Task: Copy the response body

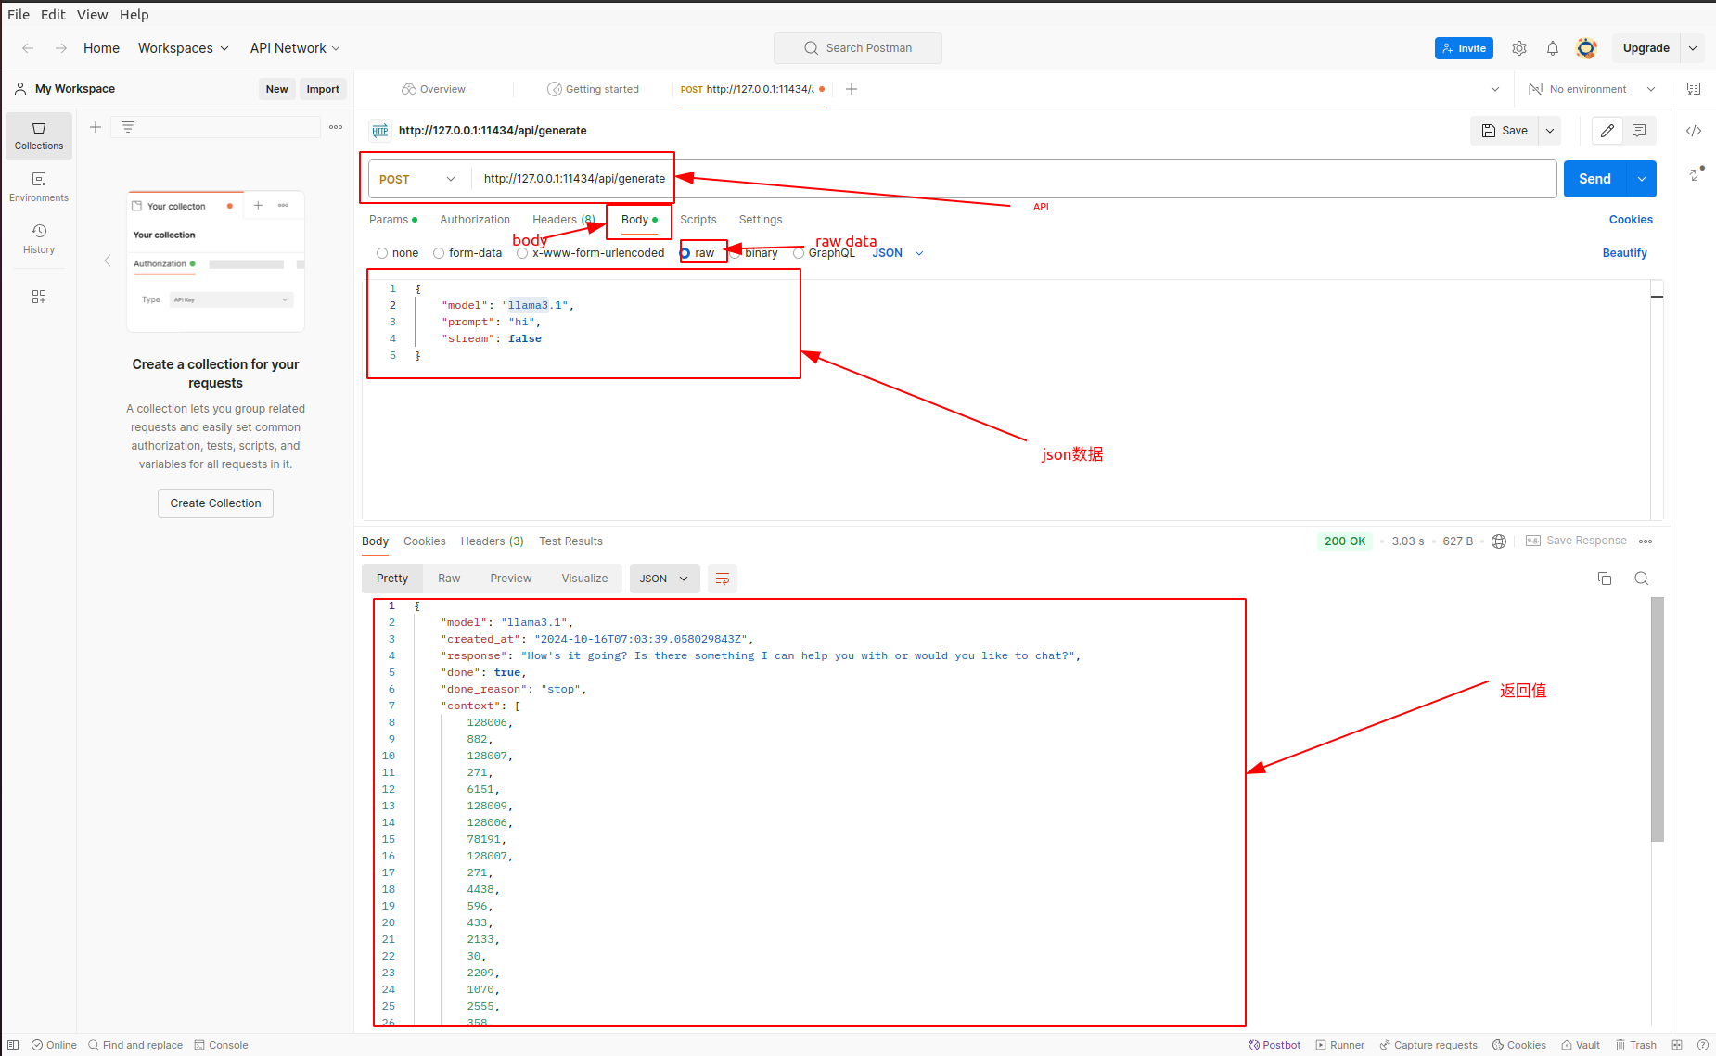Action: (x=1605, y=579)
